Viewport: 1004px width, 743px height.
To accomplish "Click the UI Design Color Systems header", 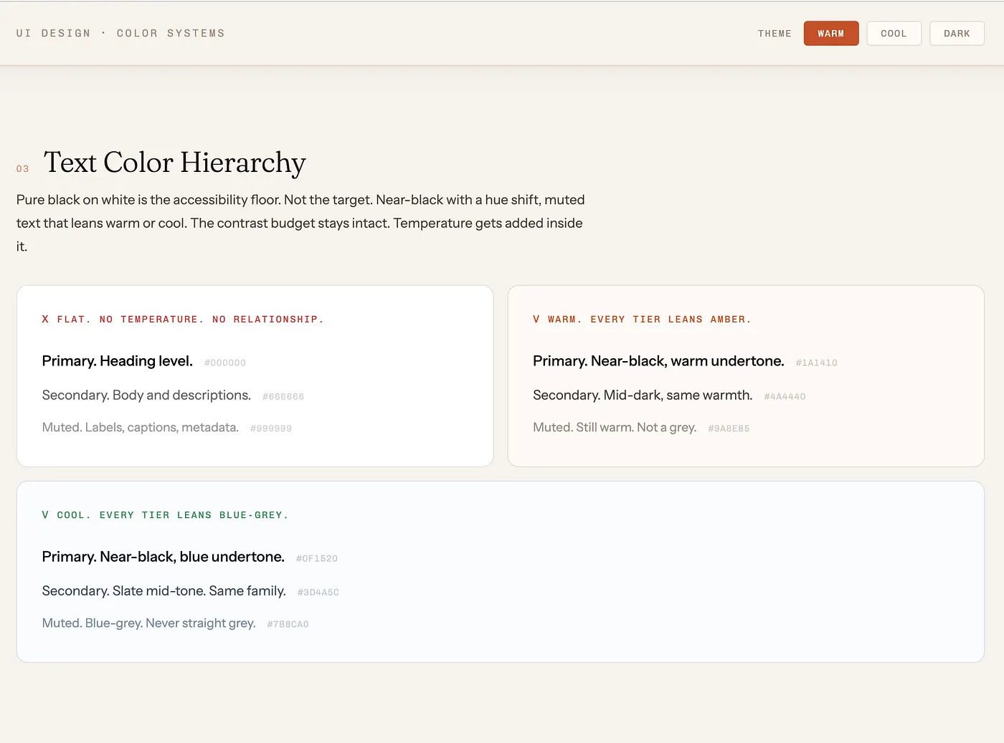I will [120, 34].
